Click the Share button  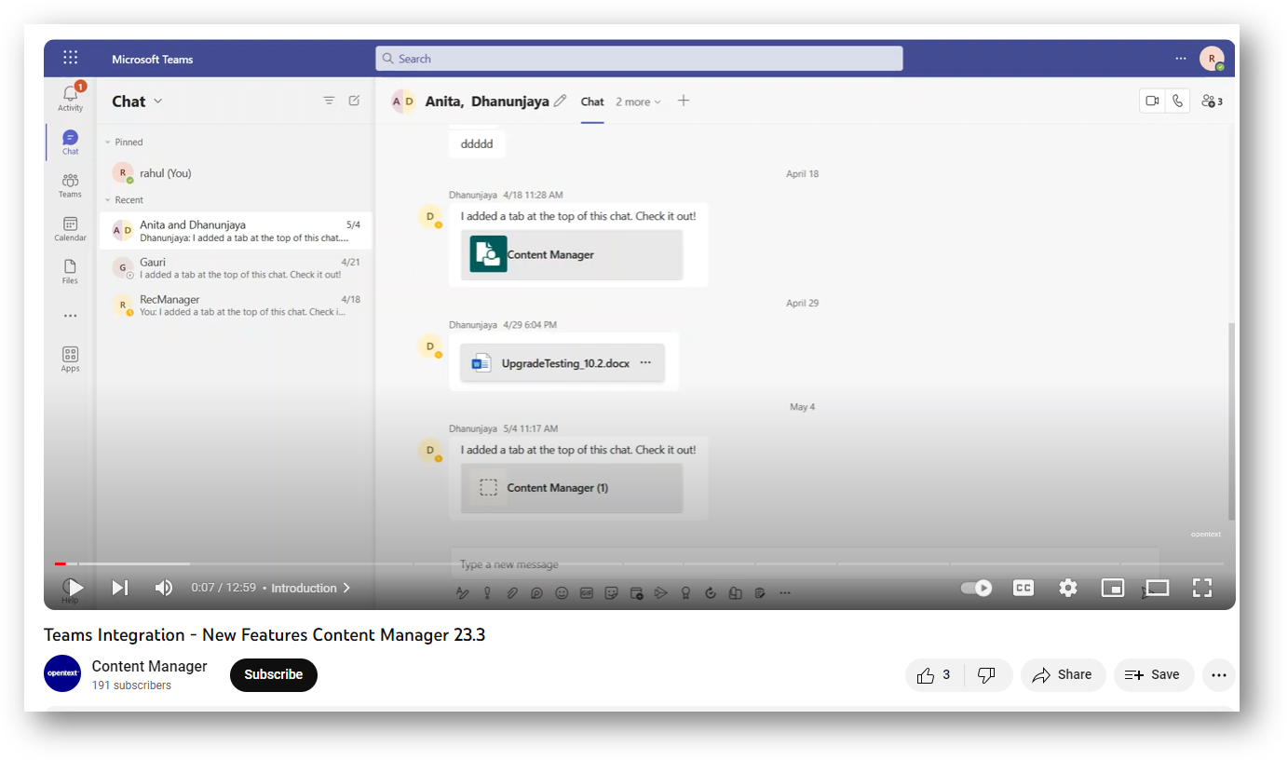coord(1063,675)
